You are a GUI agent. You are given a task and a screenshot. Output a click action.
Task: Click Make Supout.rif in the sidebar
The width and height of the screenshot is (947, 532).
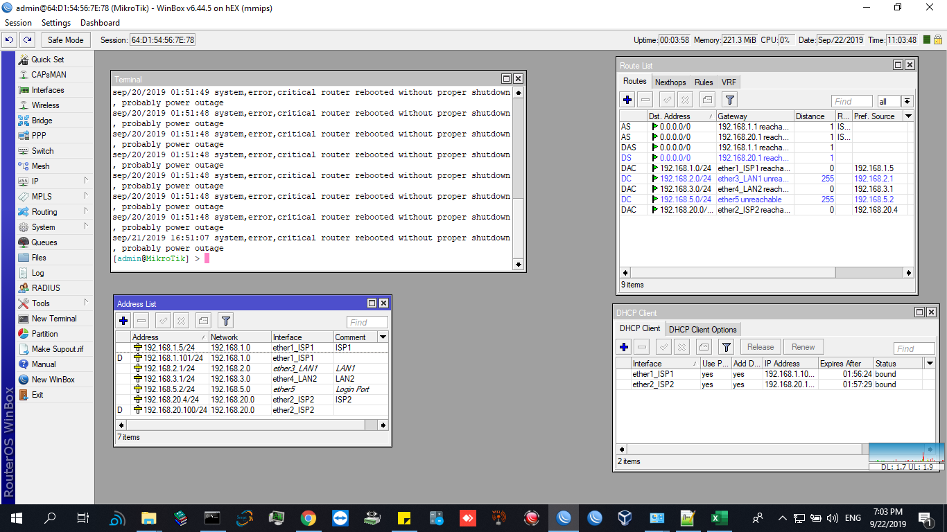point(54,349)
